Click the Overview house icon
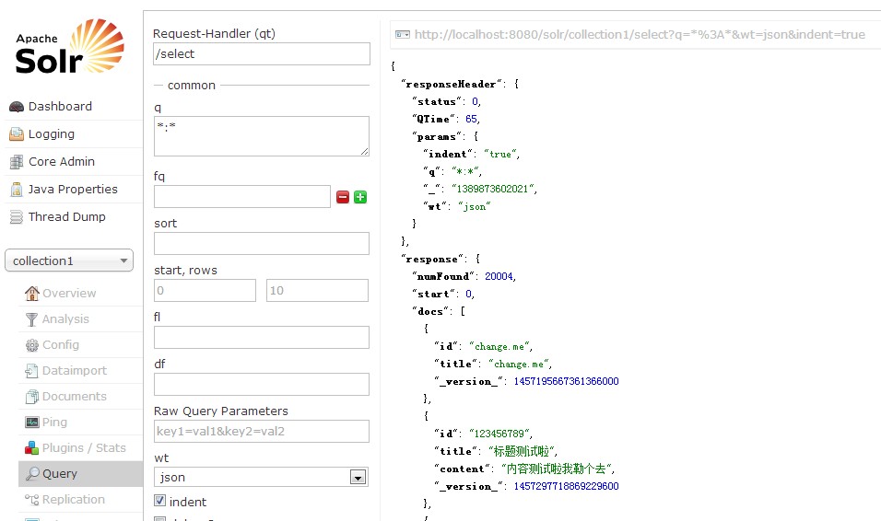 32,293
